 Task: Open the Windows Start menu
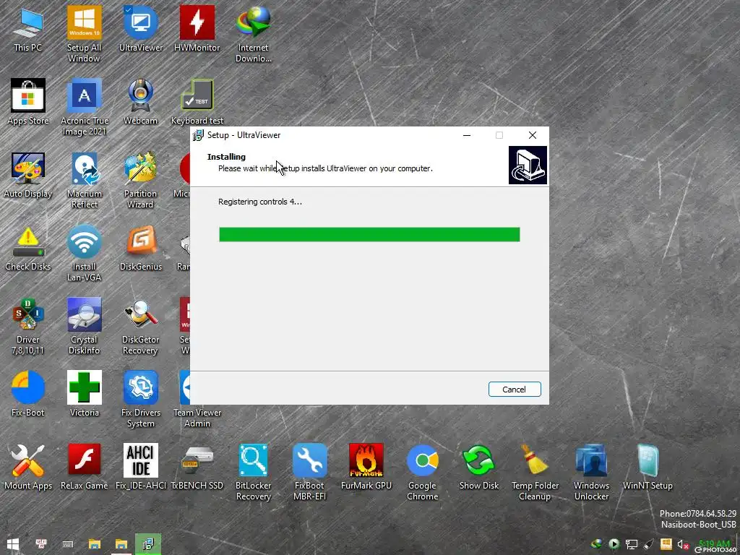13,545
